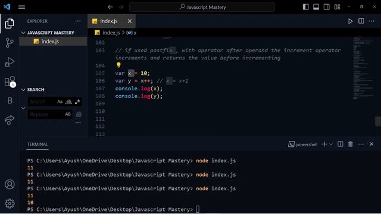381x214 pixels.
Task: Open the B extension icon in the activity bar
Action: point(10,100)
